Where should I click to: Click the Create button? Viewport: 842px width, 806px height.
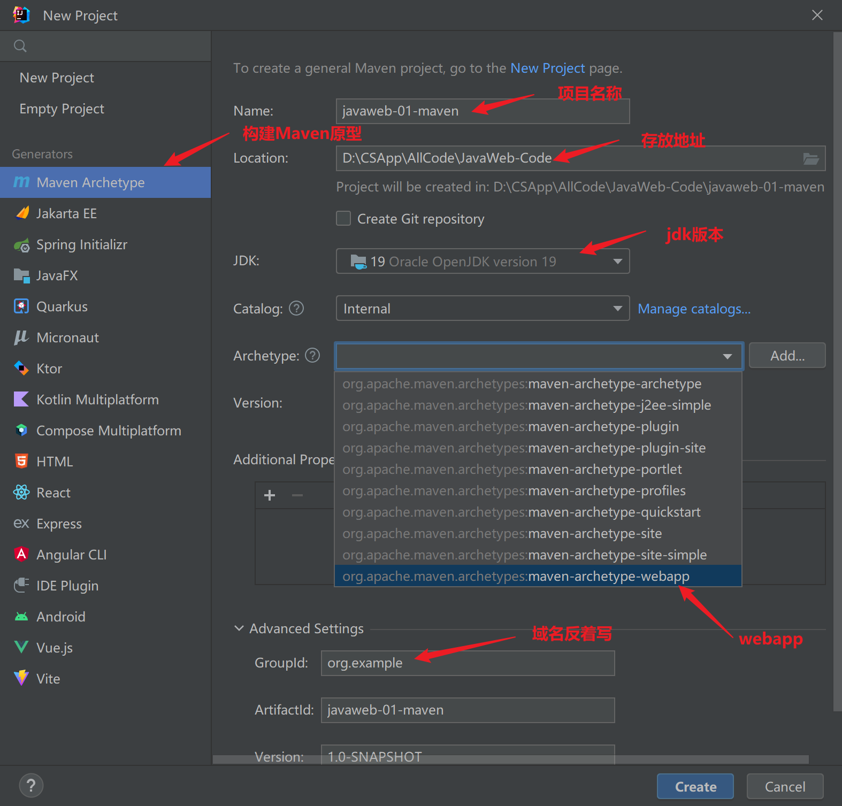(x=695, y=787)
